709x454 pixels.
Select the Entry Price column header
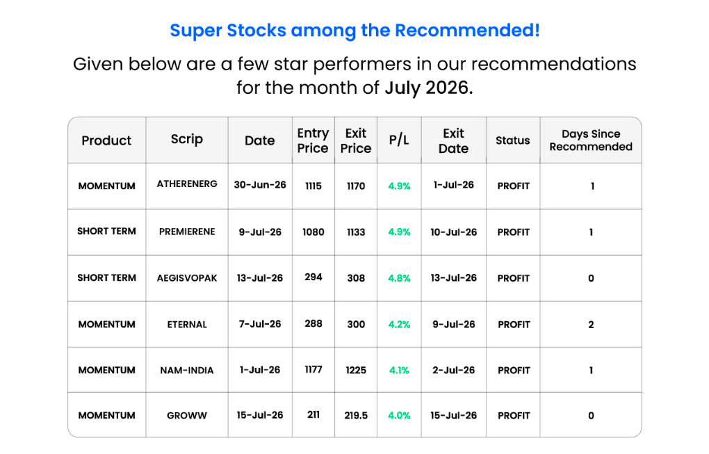(x=313, y=140)
